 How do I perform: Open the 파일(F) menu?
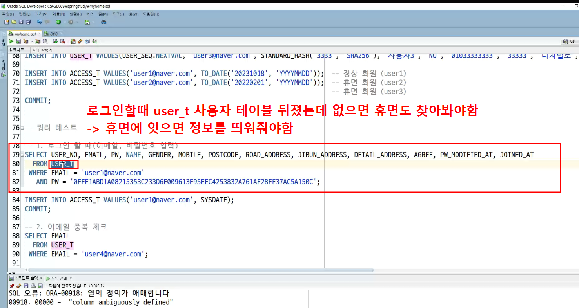(8, 14)
